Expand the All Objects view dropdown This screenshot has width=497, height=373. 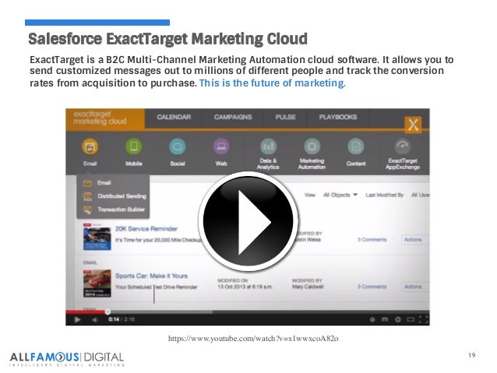coord(340,195)
